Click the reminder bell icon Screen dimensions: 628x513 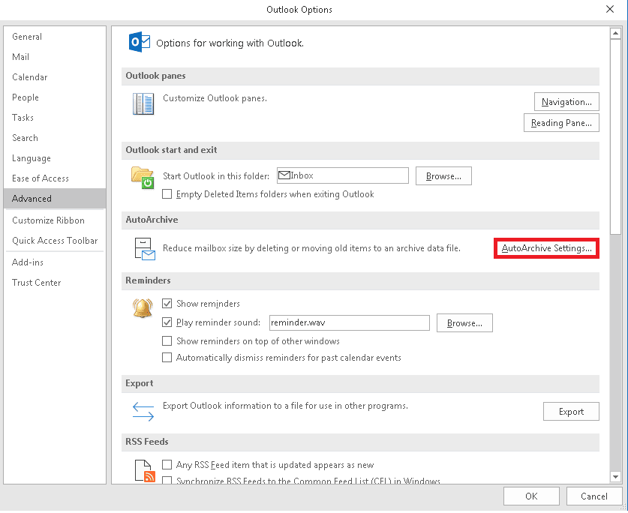(143, 308)
